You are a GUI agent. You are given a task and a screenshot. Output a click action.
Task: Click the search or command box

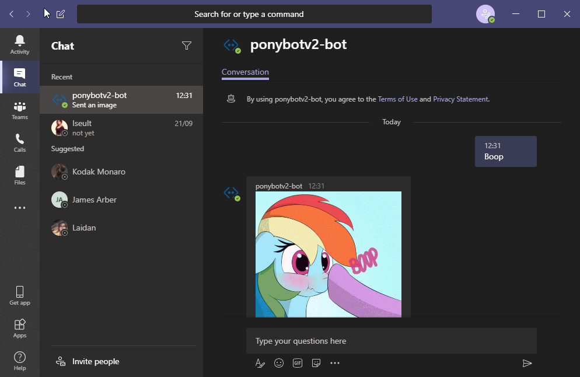click(254, 14)
